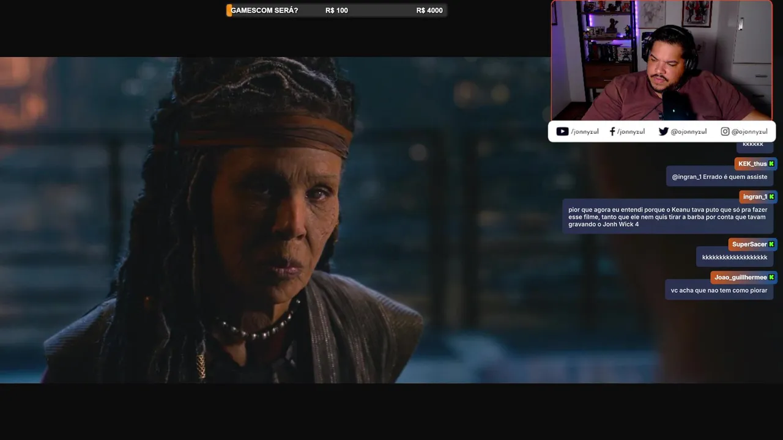Select the ingran_1 username tag
This screenshot has width=783, height=440.
pyautogui.click(x=759, y=197)
